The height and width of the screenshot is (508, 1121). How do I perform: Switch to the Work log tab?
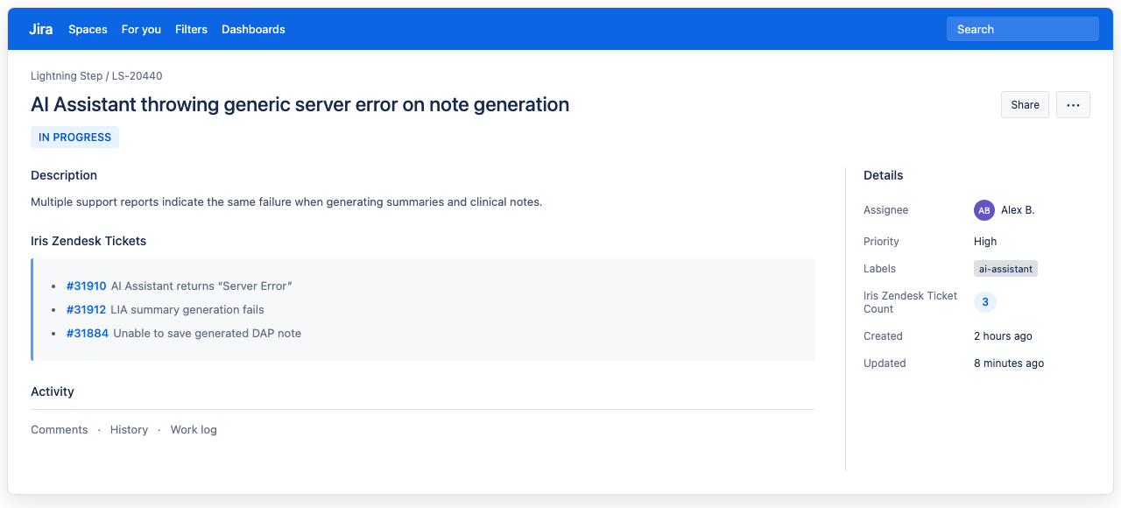(194, 430)
